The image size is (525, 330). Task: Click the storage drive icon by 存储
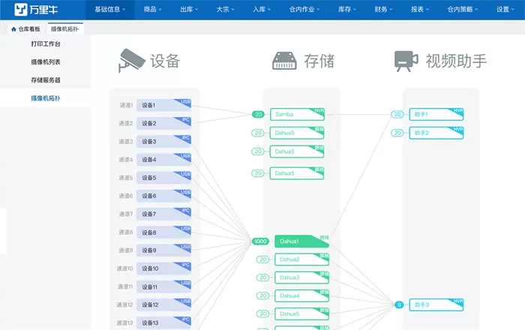pyautogui.click(x=285, y=61)
